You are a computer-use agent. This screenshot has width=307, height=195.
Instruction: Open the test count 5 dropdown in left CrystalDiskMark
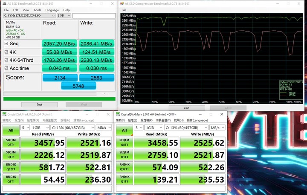click(x=25, y=128)
